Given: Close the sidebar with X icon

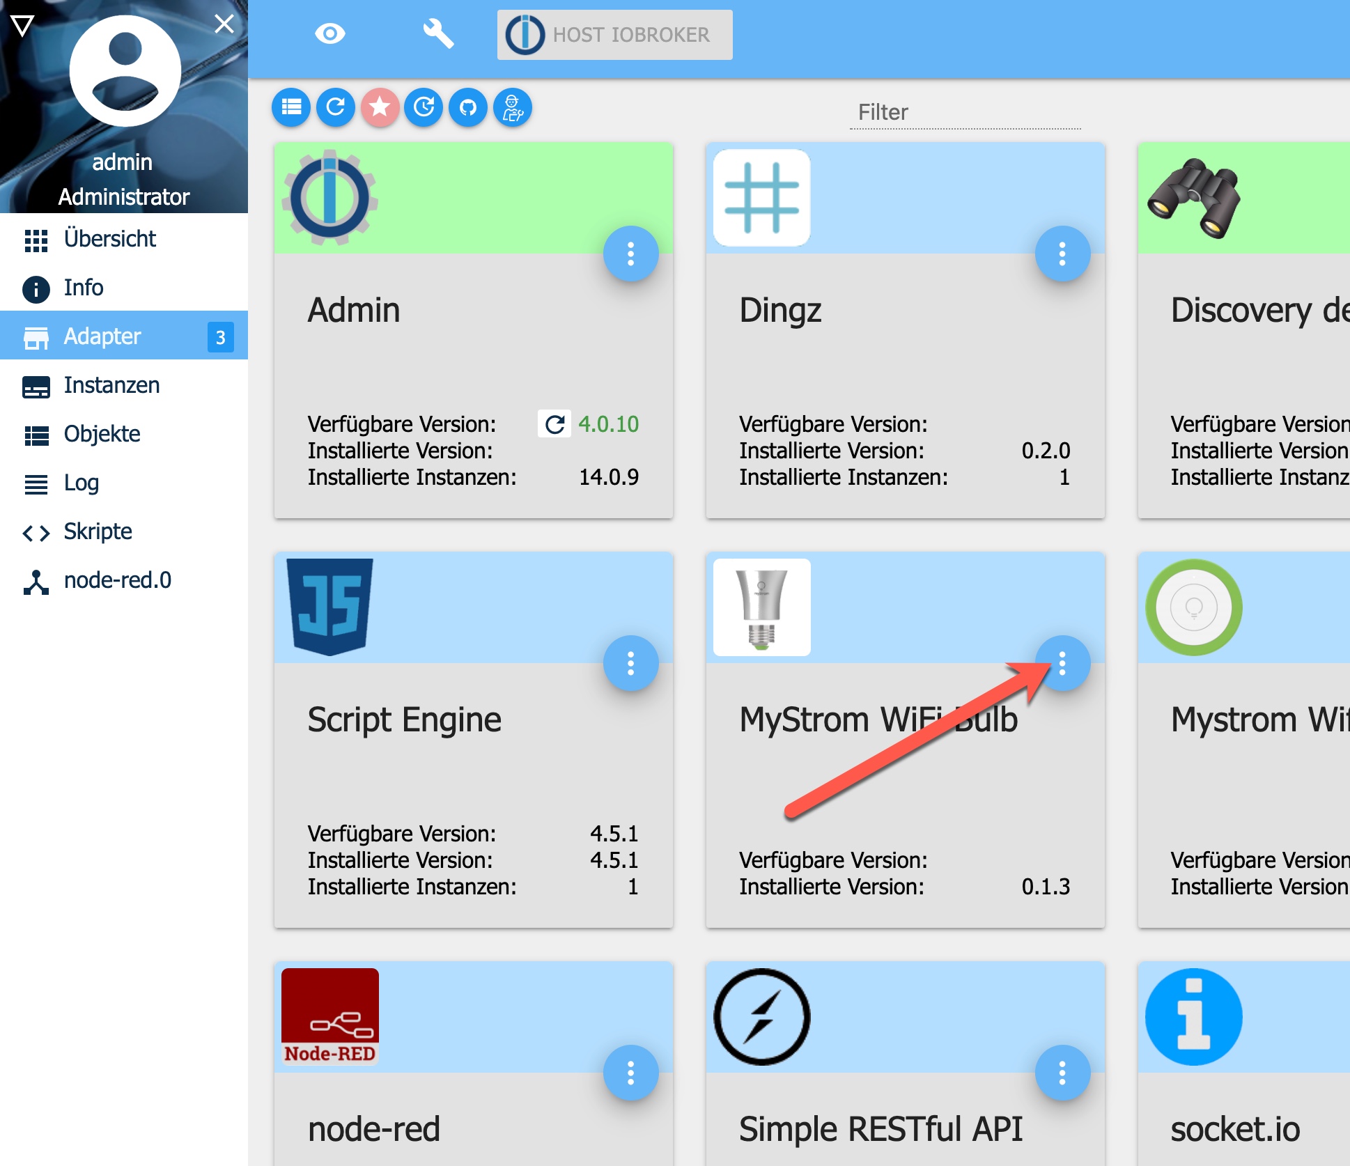Looking at the screenshot, I should click(224, 24).
